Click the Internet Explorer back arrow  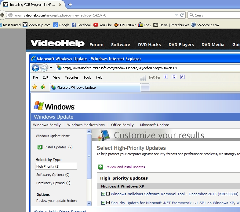[x=35, y=68]
